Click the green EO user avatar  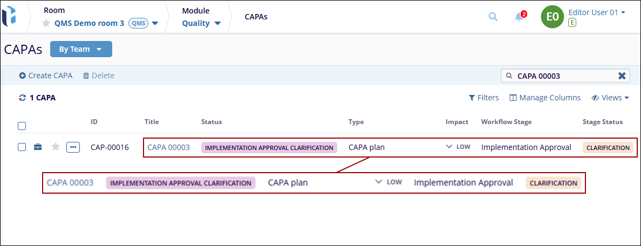[x=552, y=17]
